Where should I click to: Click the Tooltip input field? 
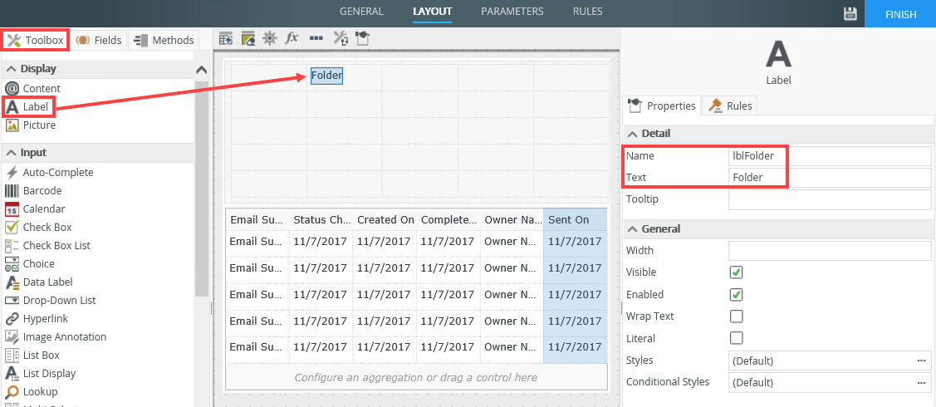pos(830,199)
